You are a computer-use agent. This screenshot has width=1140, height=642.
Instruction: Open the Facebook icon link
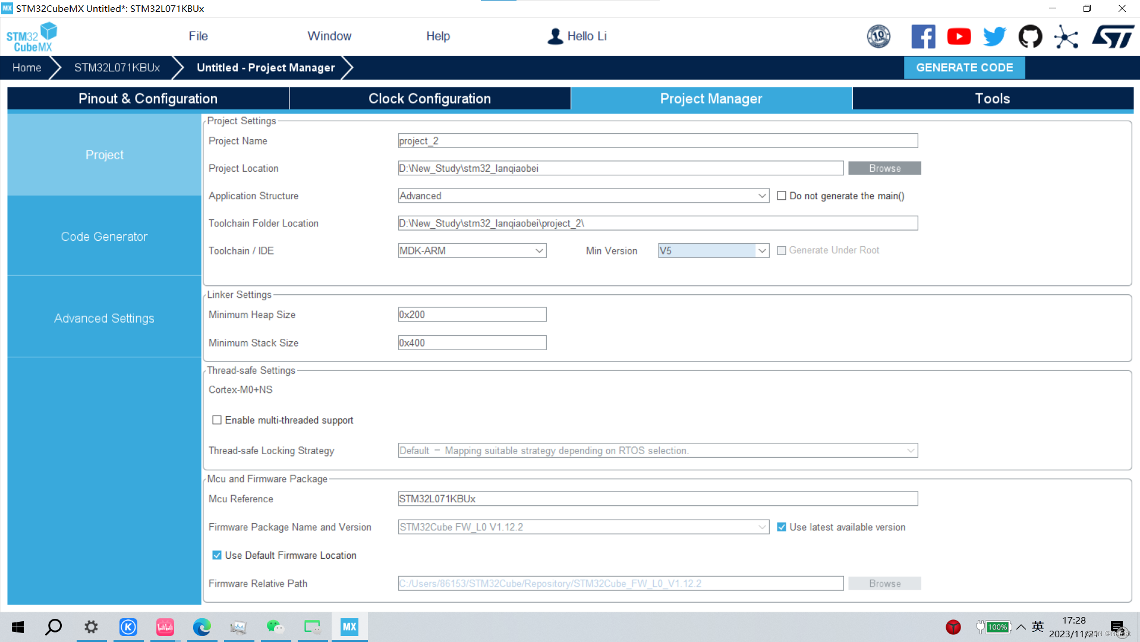point(923,36)
